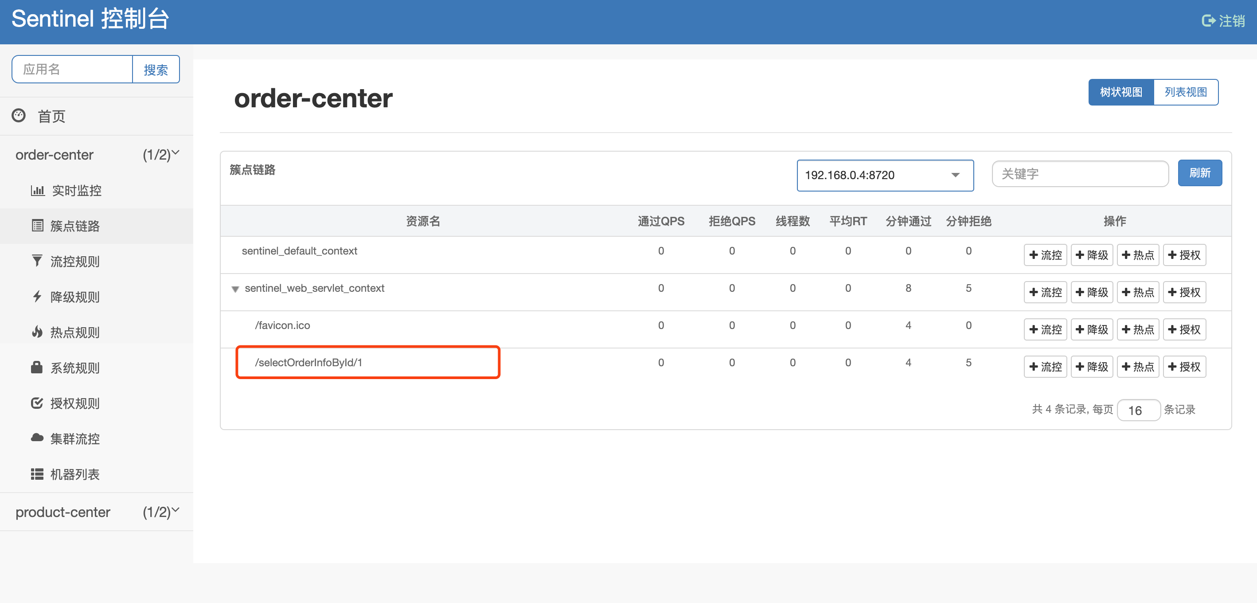Switch to list view (列表视图)
Viewport: 1257px width, 603px height.
click(1185, 92)
